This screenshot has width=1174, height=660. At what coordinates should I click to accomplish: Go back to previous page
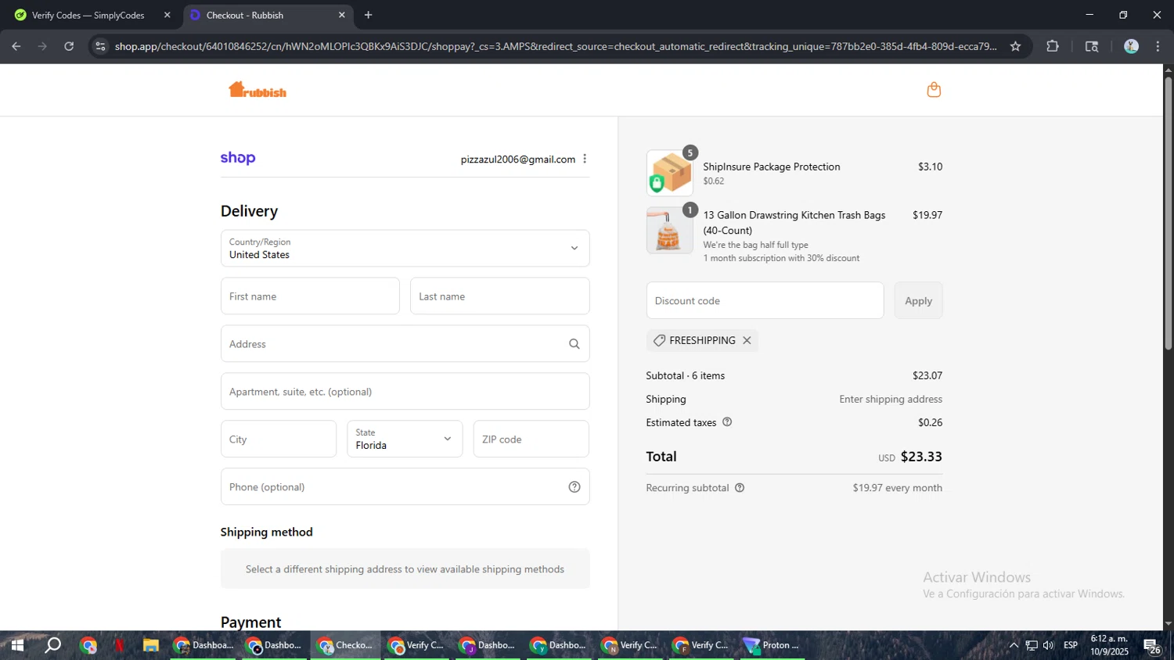tap(16, 46)
